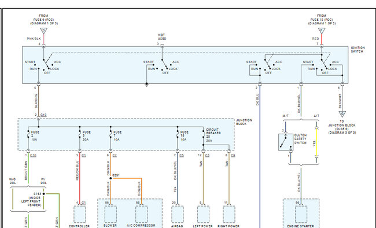Select the 'RED/DK BLU' wire label

click(77, 170)
